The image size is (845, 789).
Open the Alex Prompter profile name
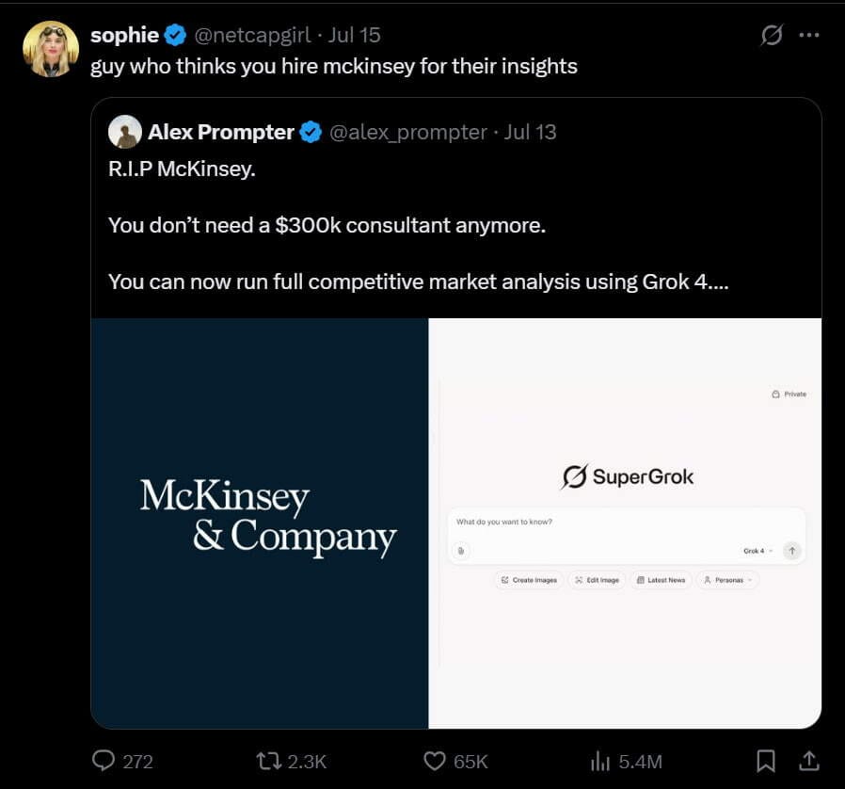[x=221, y=132]
